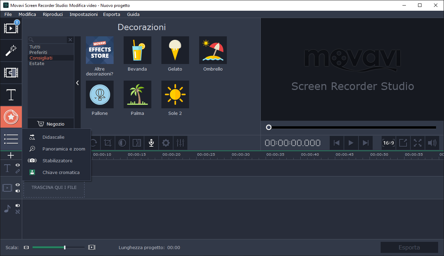The image size is (444, 256).
Task: Open the preview volume speaker control
Action: tap(432, 143)
